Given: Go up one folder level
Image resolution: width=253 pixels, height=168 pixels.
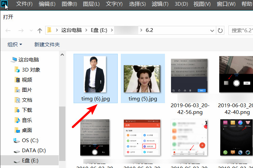Looking at the screenshot, I should coord(40,30).
